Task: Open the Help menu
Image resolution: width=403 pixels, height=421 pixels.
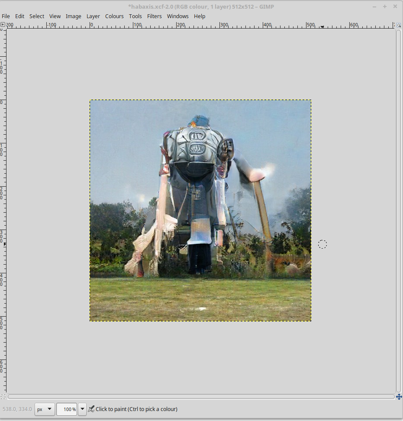Action: coord(200,16)
